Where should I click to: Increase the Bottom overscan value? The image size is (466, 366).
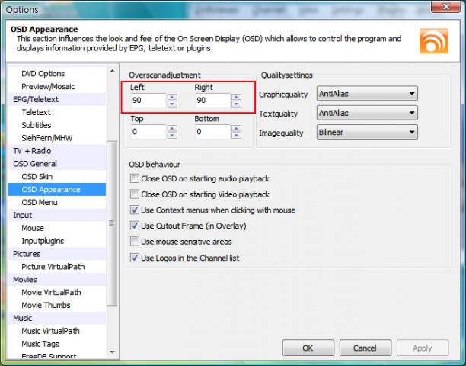pyautogui.click(x=236, y=129)
